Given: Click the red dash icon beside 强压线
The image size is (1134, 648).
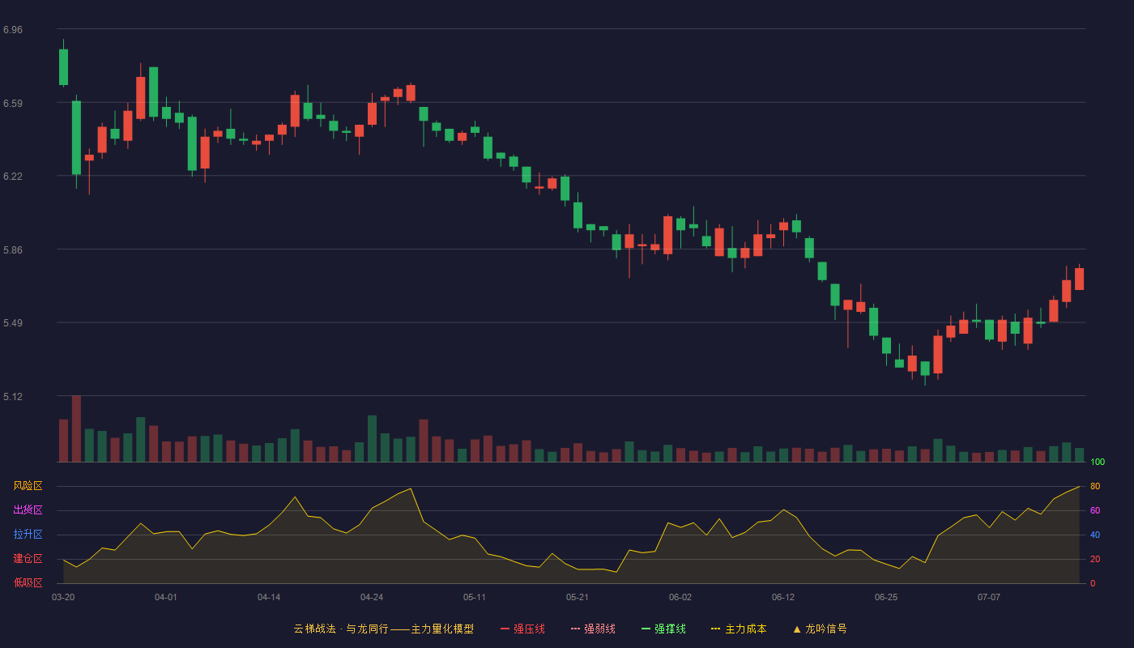Looking at the screenshot, I should (x=505, y=629).
